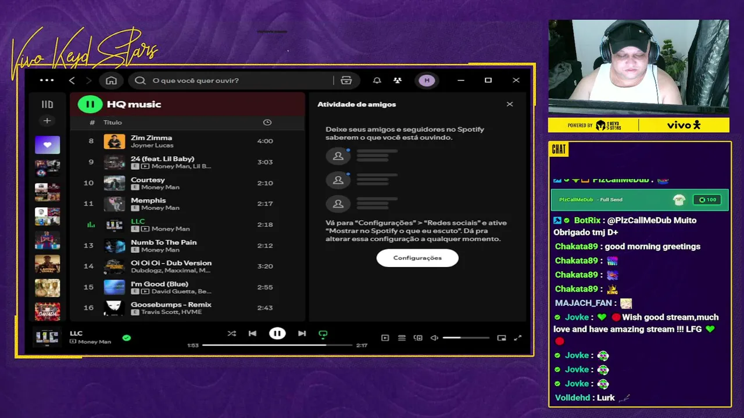Viewport: 744px width, 418px height.
Task: Go back with the left arrow
Action: pyautogui.click(x=71, y=80)
